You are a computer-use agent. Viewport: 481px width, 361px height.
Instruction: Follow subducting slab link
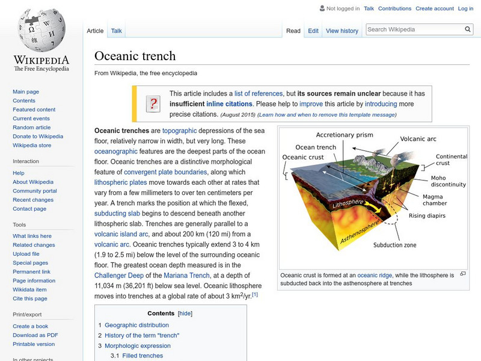(x=117, y=214)
